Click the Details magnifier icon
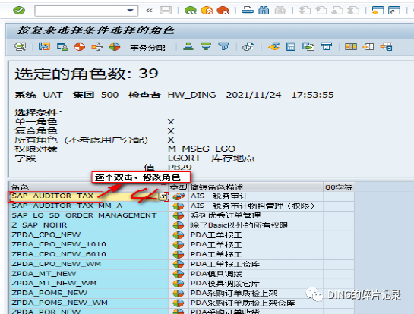 click(21, 47)
